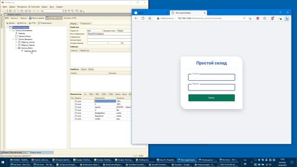Click the Формы: заказы window tab at bottom

coord(40,153)
